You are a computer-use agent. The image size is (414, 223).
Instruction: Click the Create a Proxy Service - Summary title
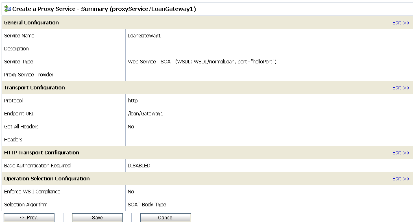(104, 9)
